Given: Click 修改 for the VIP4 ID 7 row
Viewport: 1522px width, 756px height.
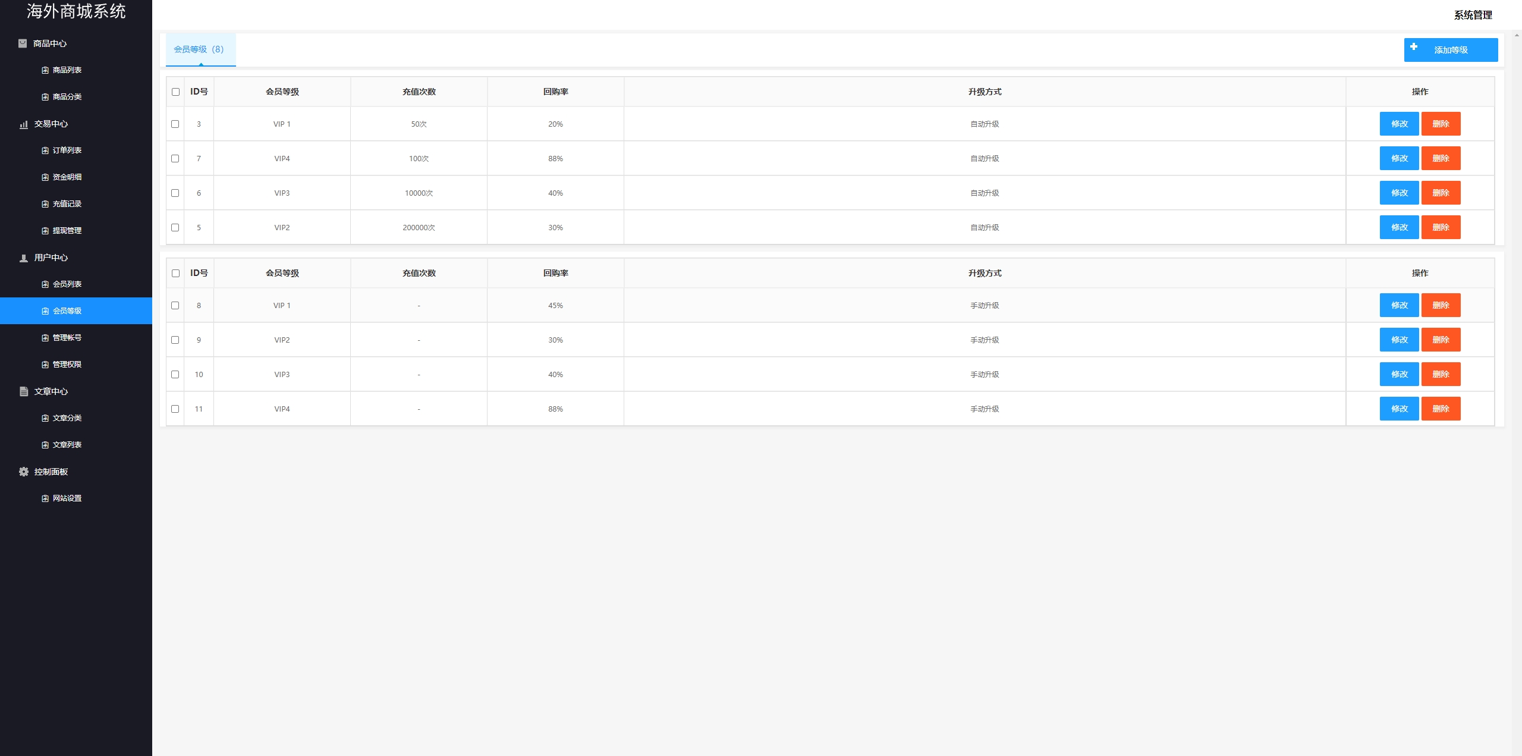Looking at the screenshot, I should [x=1399, y=159].
